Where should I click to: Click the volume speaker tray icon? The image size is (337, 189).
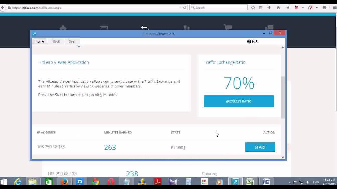pyautogui.click(x=307, y=182)
